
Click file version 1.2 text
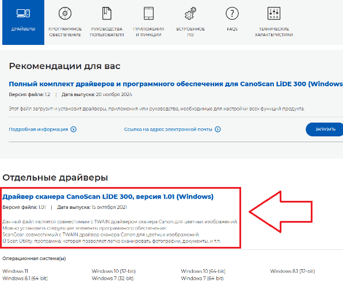[x=29, y=94]
